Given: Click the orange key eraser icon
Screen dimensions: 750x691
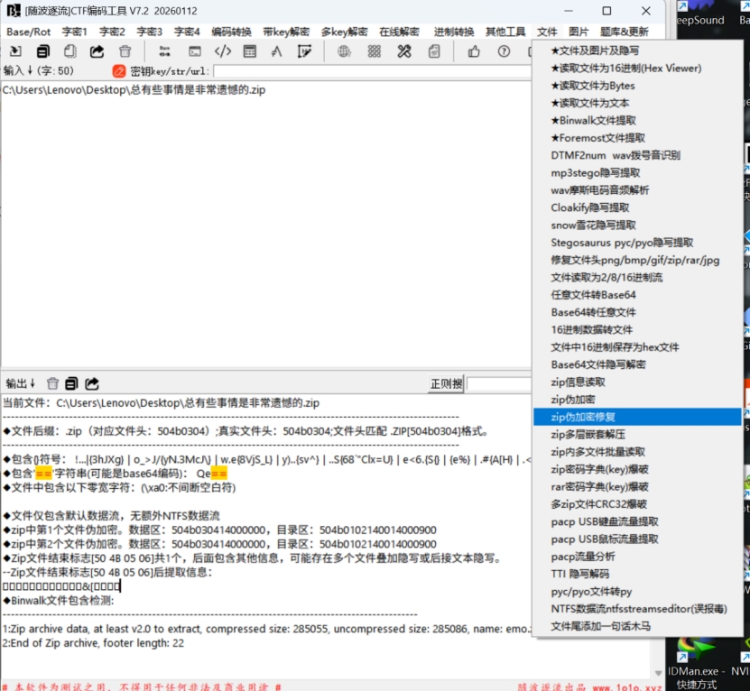Looking at the screenshot, I should point(118,71).
